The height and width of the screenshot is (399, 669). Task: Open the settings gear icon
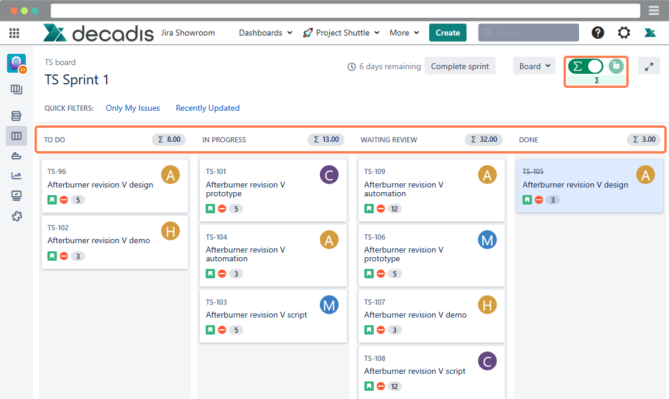pyautogui.click(x=624, y=33)
